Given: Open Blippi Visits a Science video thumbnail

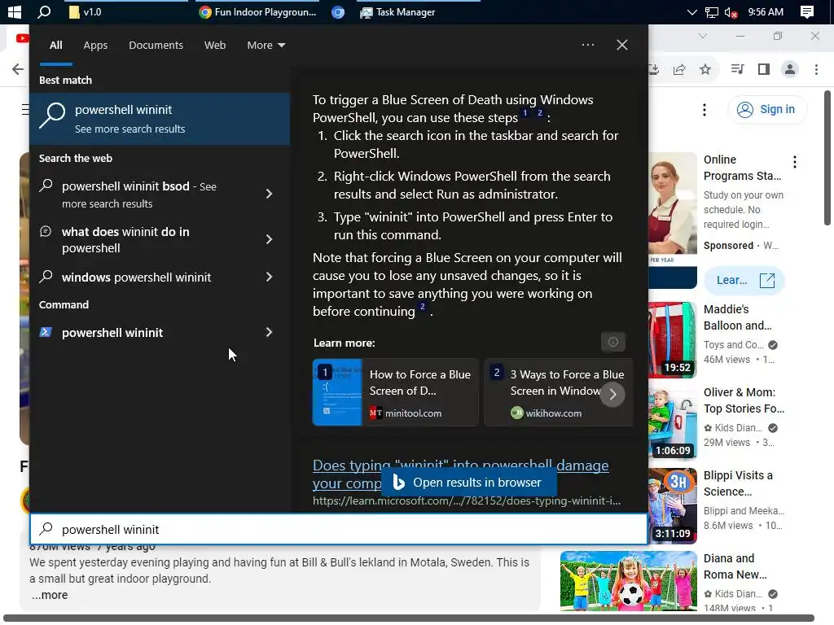Looking at the screenshot, I should click(x=672, y=506).
